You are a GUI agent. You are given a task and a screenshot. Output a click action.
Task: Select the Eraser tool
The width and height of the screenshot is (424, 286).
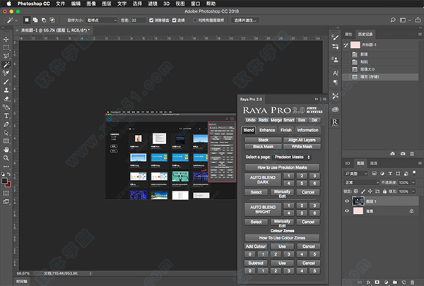[6, 99]
